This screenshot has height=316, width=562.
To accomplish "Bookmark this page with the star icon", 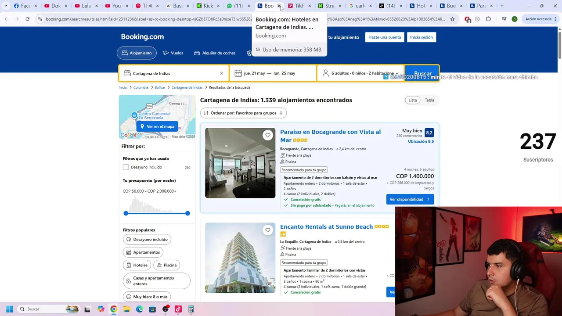I will tap(452, 19).
